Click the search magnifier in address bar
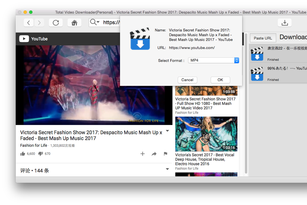 click(95, 22)
